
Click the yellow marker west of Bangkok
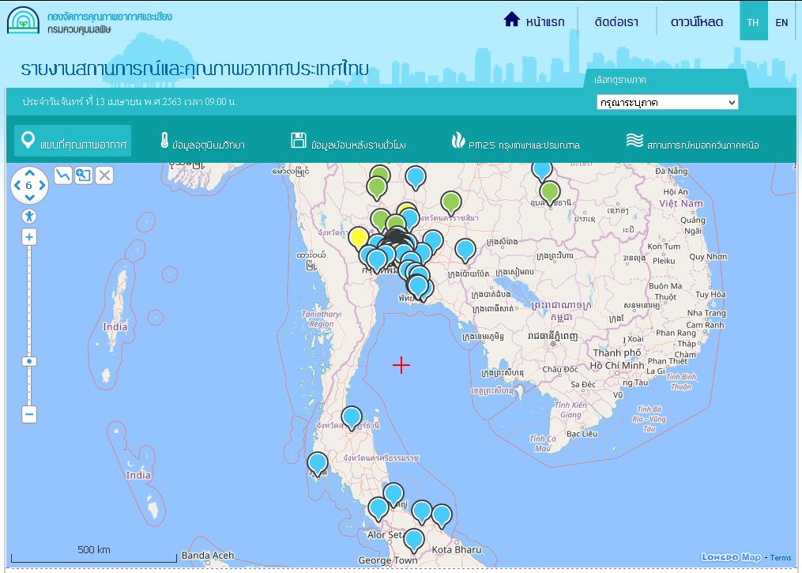359,238
